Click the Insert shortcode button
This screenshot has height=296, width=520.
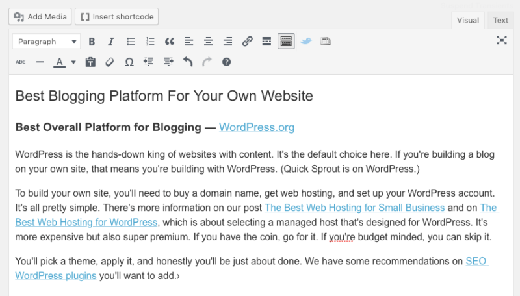click(x=116, y=16)
